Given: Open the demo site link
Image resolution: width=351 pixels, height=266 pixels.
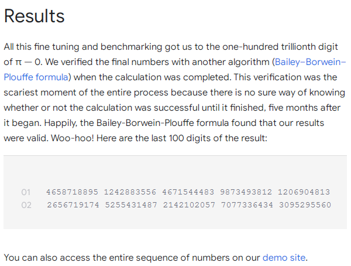Looking at the screenshot, I should point(284,257).
